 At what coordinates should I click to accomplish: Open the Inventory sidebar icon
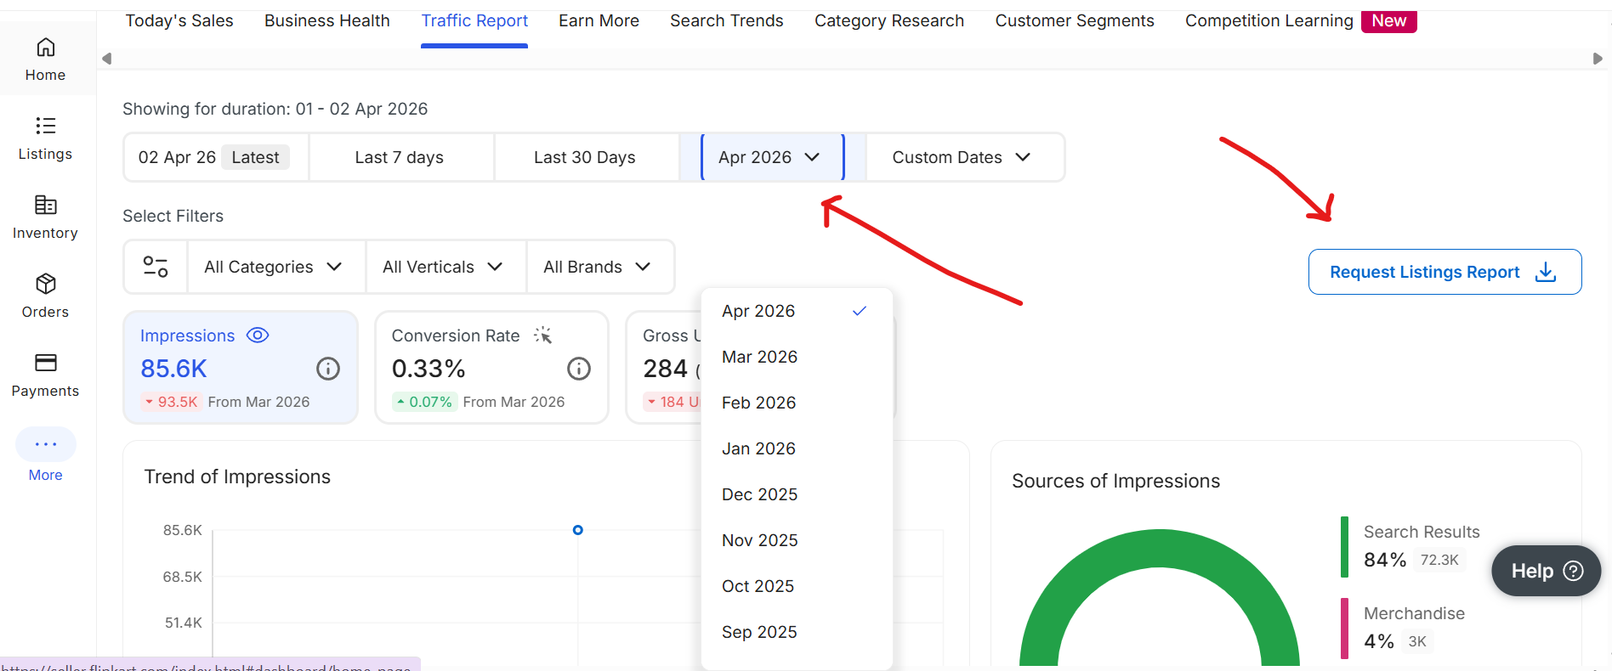tap(46, 206)
